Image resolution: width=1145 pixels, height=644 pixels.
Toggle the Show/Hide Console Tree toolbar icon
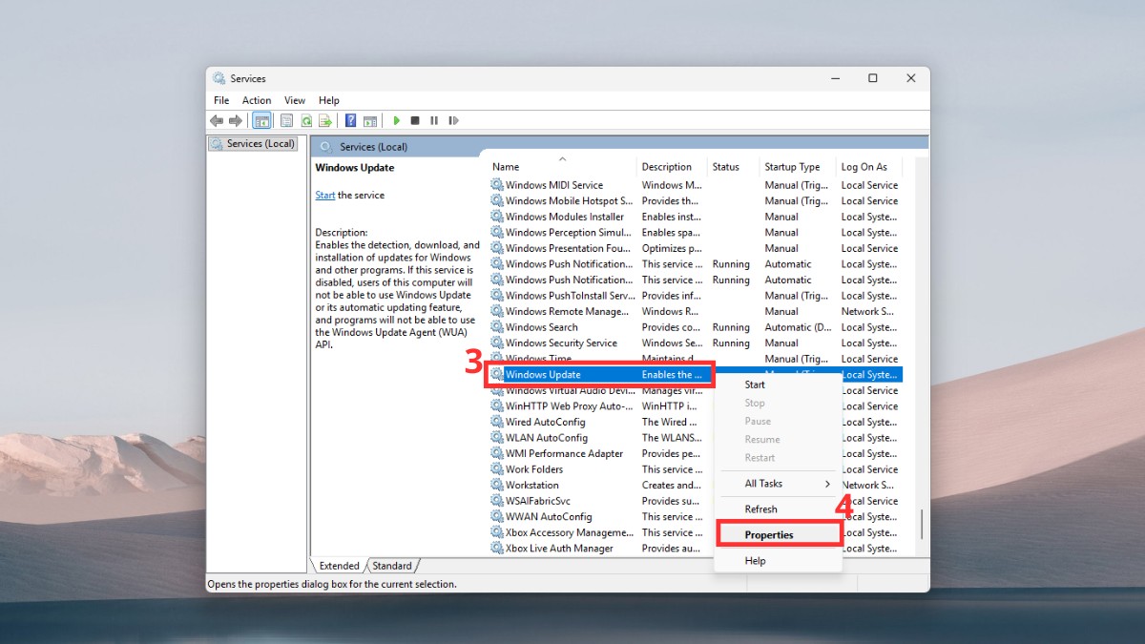261,121
